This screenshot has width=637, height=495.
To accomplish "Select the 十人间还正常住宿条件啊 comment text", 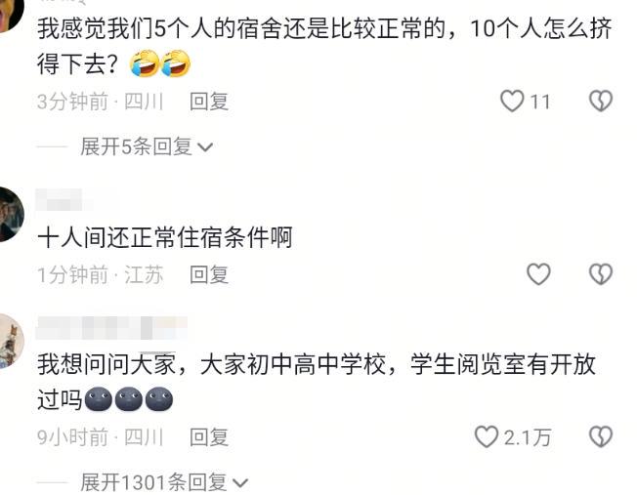I will tap(164, 237).
